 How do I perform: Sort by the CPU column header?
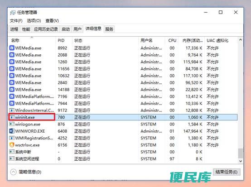pyautogui.click(x=172, y=40)
